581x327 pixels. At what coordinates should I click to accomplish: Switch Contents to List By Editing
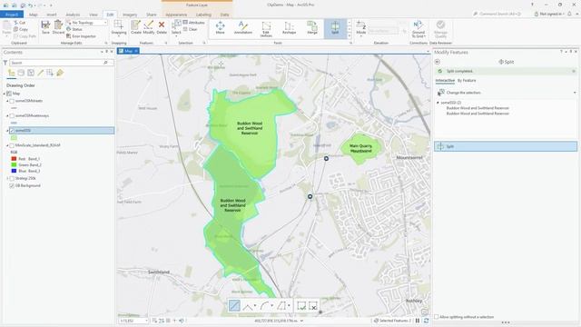coord(40,73)
